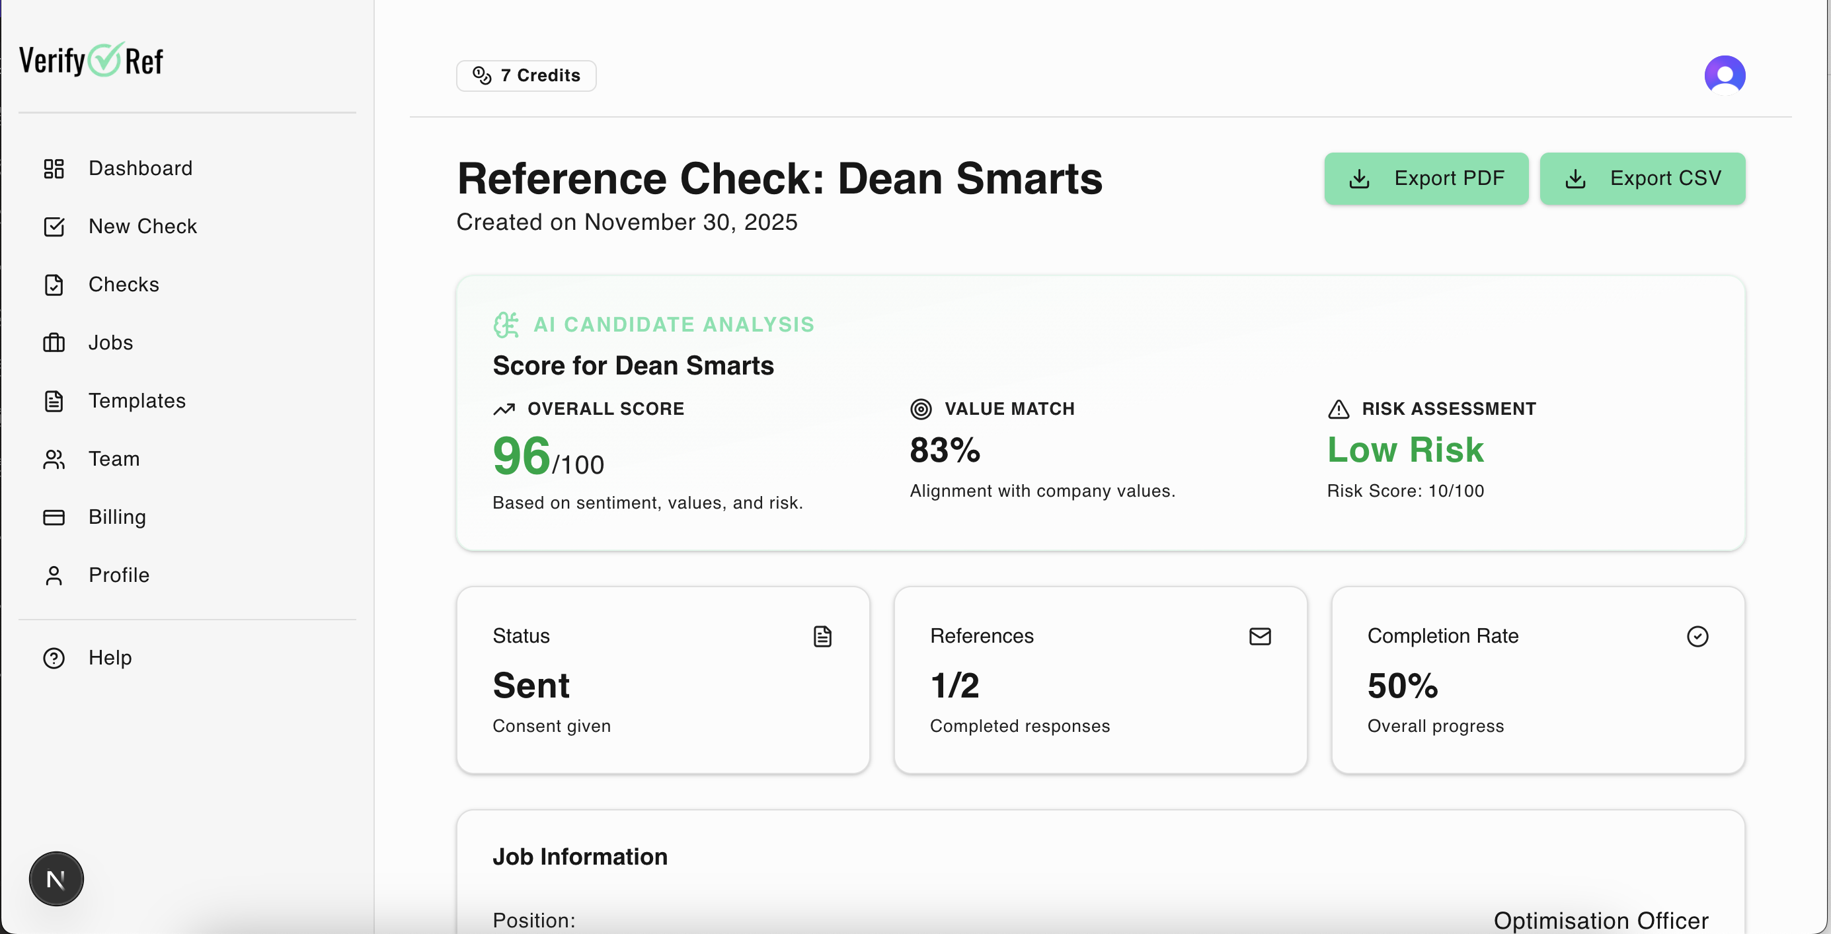Open the Checks menu item
This screenshot has width=1831, height=934.
point(124,285)
